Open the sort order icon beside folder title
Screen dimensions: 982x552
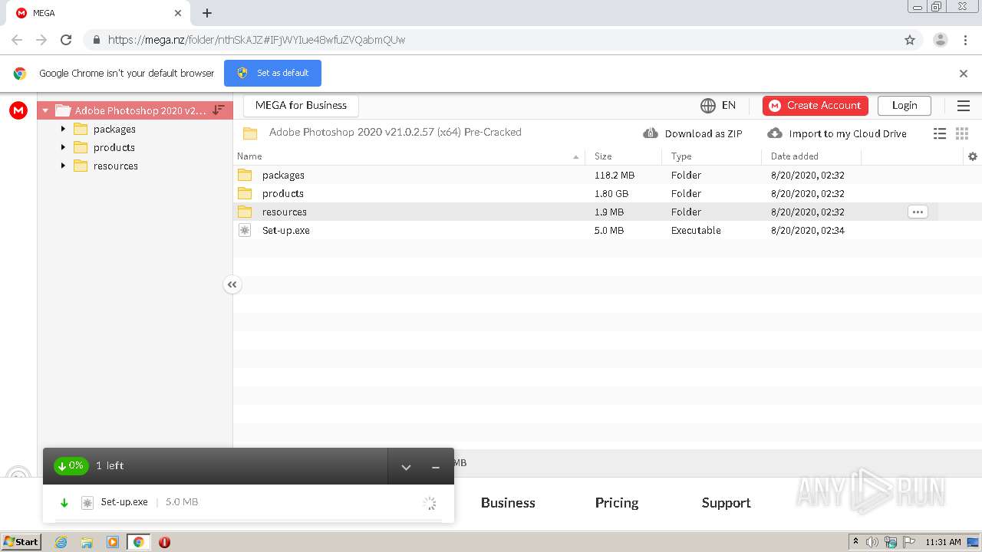click(x=219, y=110)
